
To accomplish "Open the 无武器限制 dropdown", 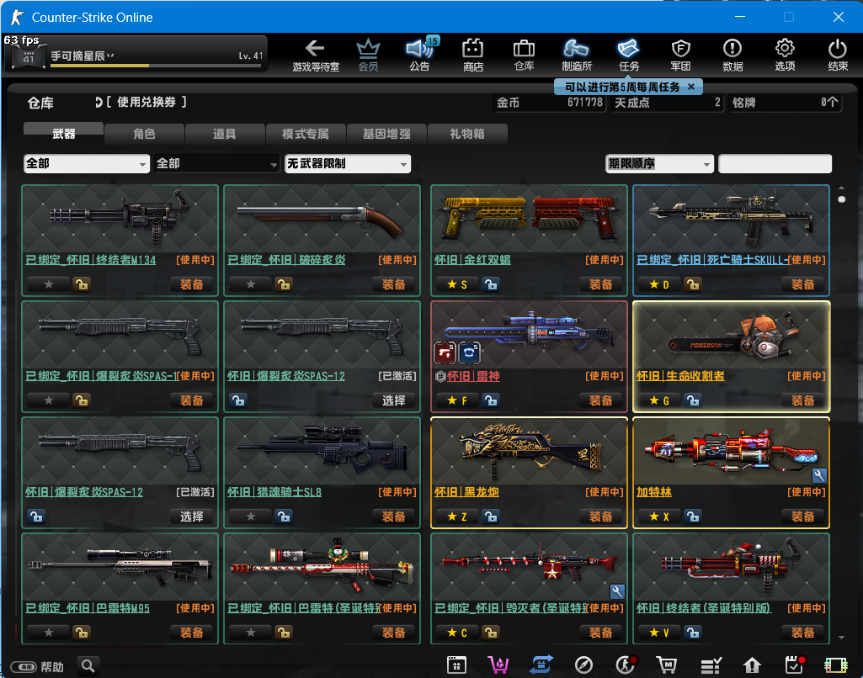I will 348,163.
